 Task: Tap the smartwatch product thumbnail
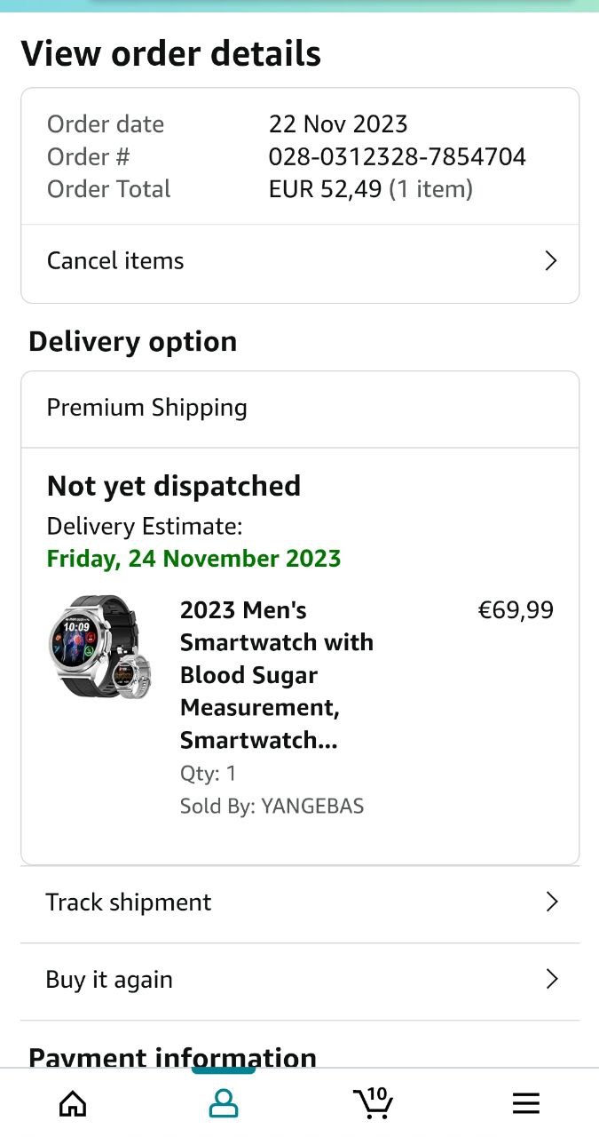pos(99,647)
